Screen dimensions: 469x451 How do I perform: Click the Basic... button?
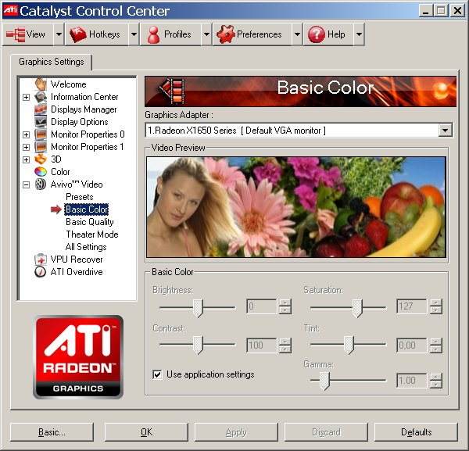pyautogui.click(x=52, y=432)
